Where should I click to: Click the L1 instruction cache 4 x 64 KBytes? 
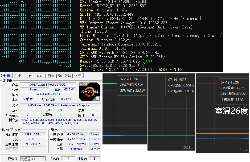coord(76,139)
